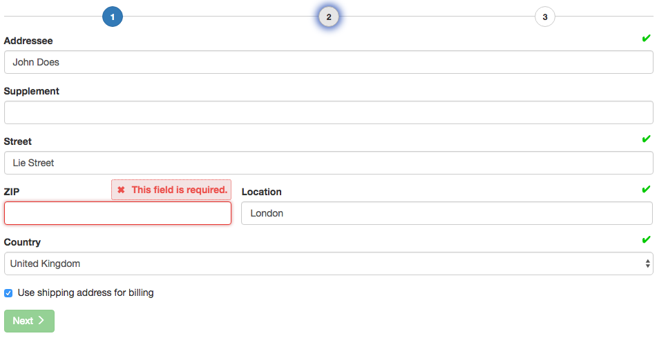Screen dimensions: 657x338
Task: Click the chevron arrow in Next button
Action: (x=41, y=321)
